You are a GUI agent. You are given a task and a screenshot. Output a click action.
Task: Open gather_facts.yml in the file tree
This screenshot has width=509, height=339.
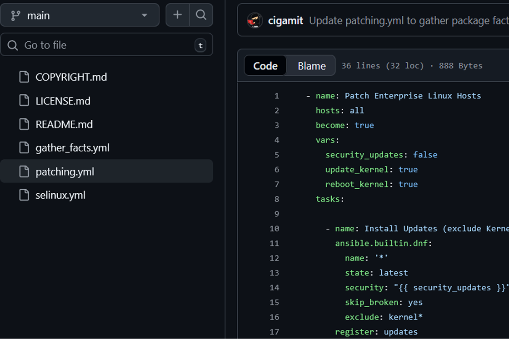coord(72,148)
